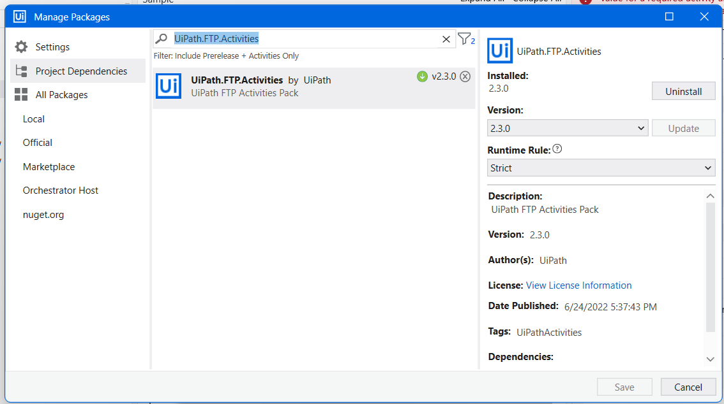Open View License Information link

pyautogui.click(x=578, y=285)
